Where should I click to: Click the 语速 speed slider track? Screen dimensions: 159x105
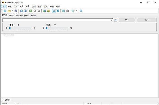click(20, 28)
